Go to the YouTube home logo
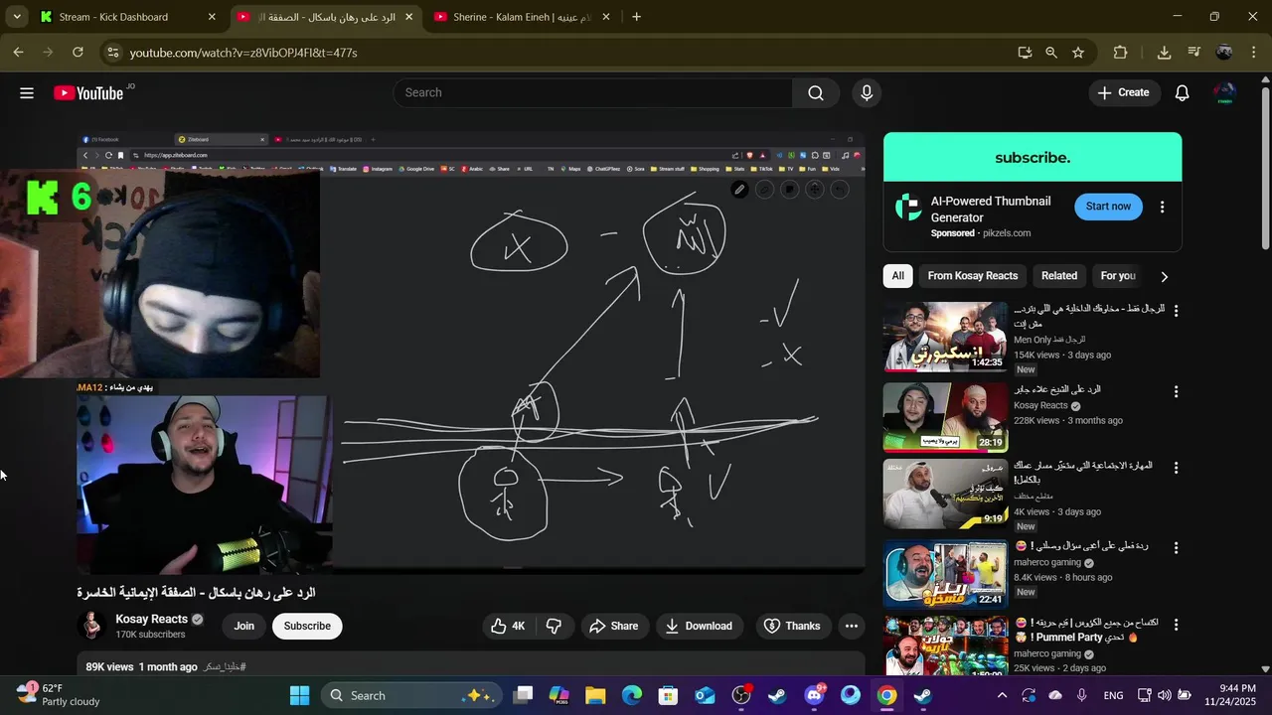This screenshot has width=1272, height=715. click(88, 92)
